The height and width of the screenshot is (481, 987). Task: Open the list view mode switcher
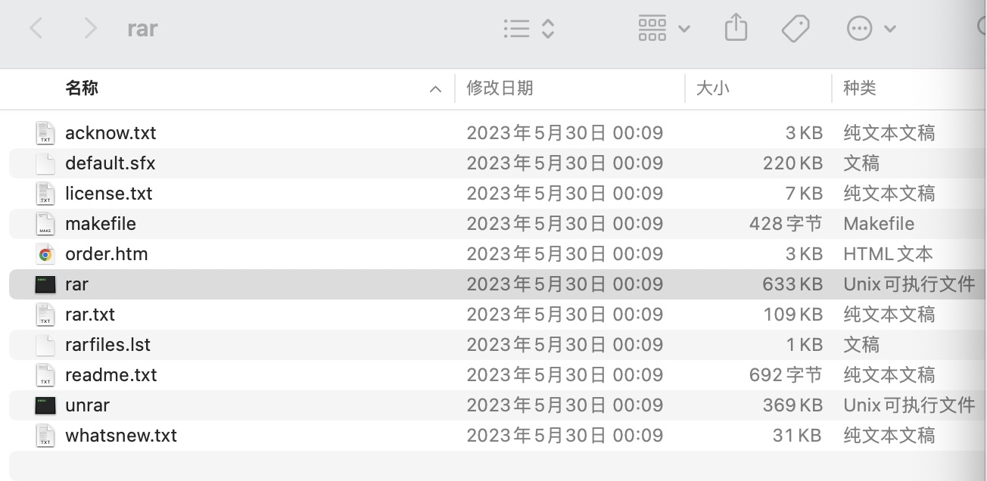click(529, 29)
